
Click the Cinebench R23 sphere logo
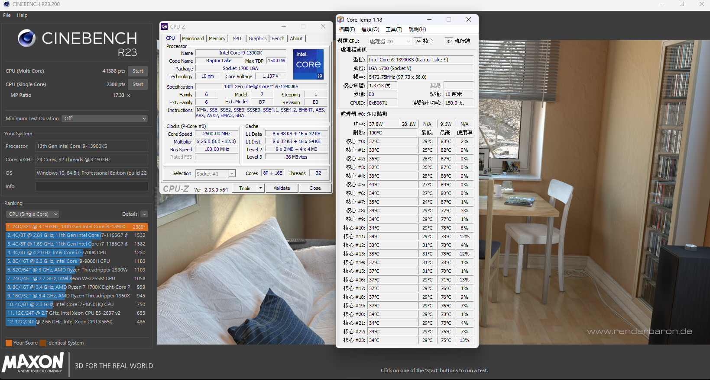[x=27, y=38]
